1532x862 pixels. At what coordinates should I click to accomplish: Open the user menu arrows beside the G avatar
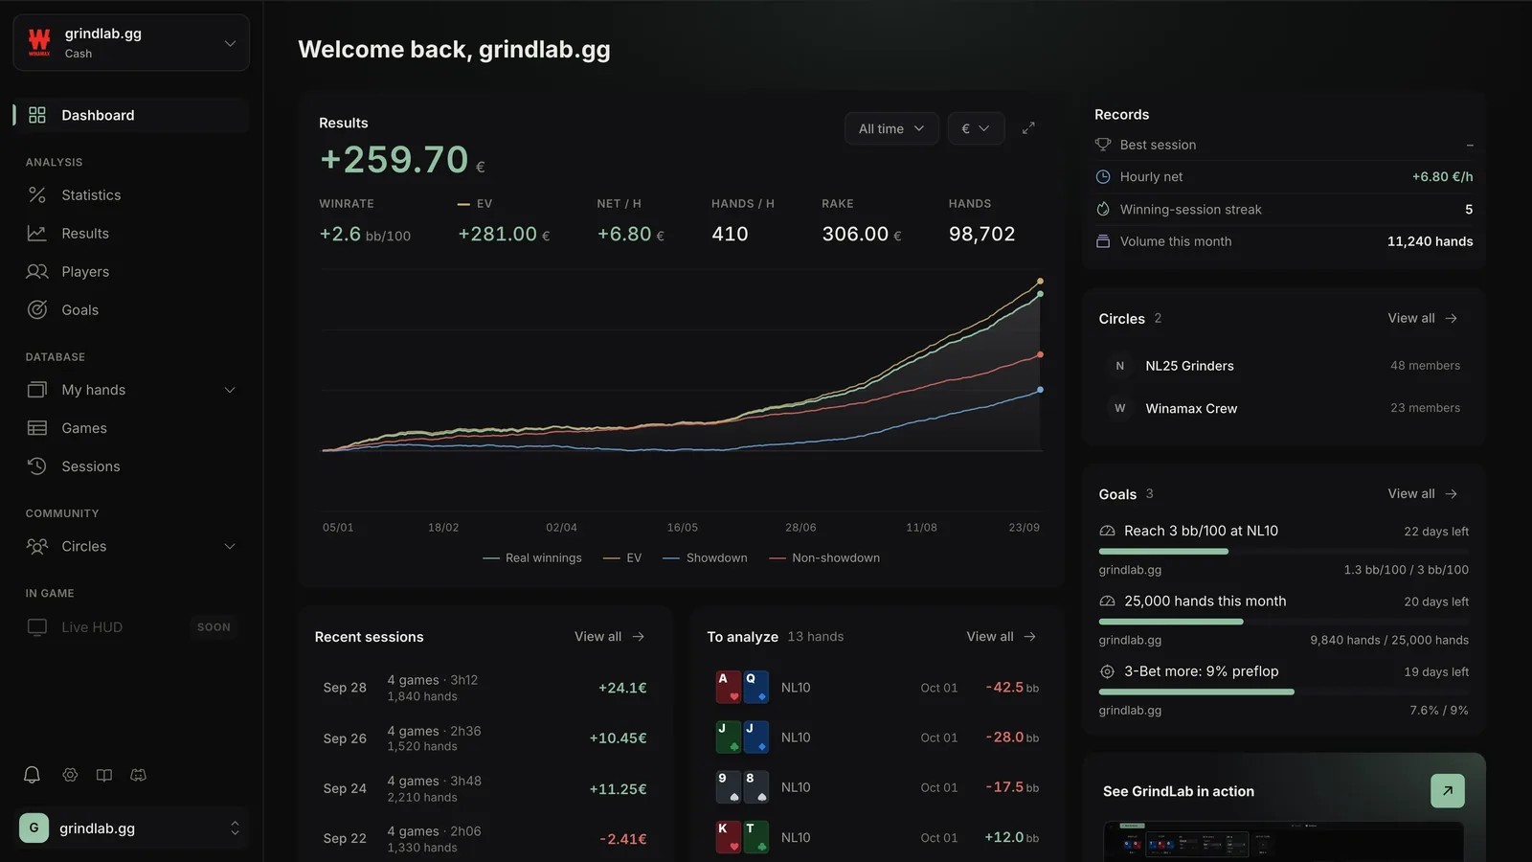point(235,828)
